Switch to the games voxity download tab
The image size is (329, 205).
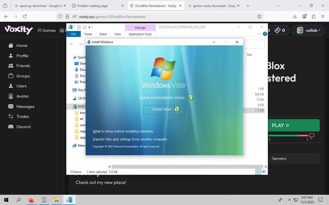(x=214, y=6)
